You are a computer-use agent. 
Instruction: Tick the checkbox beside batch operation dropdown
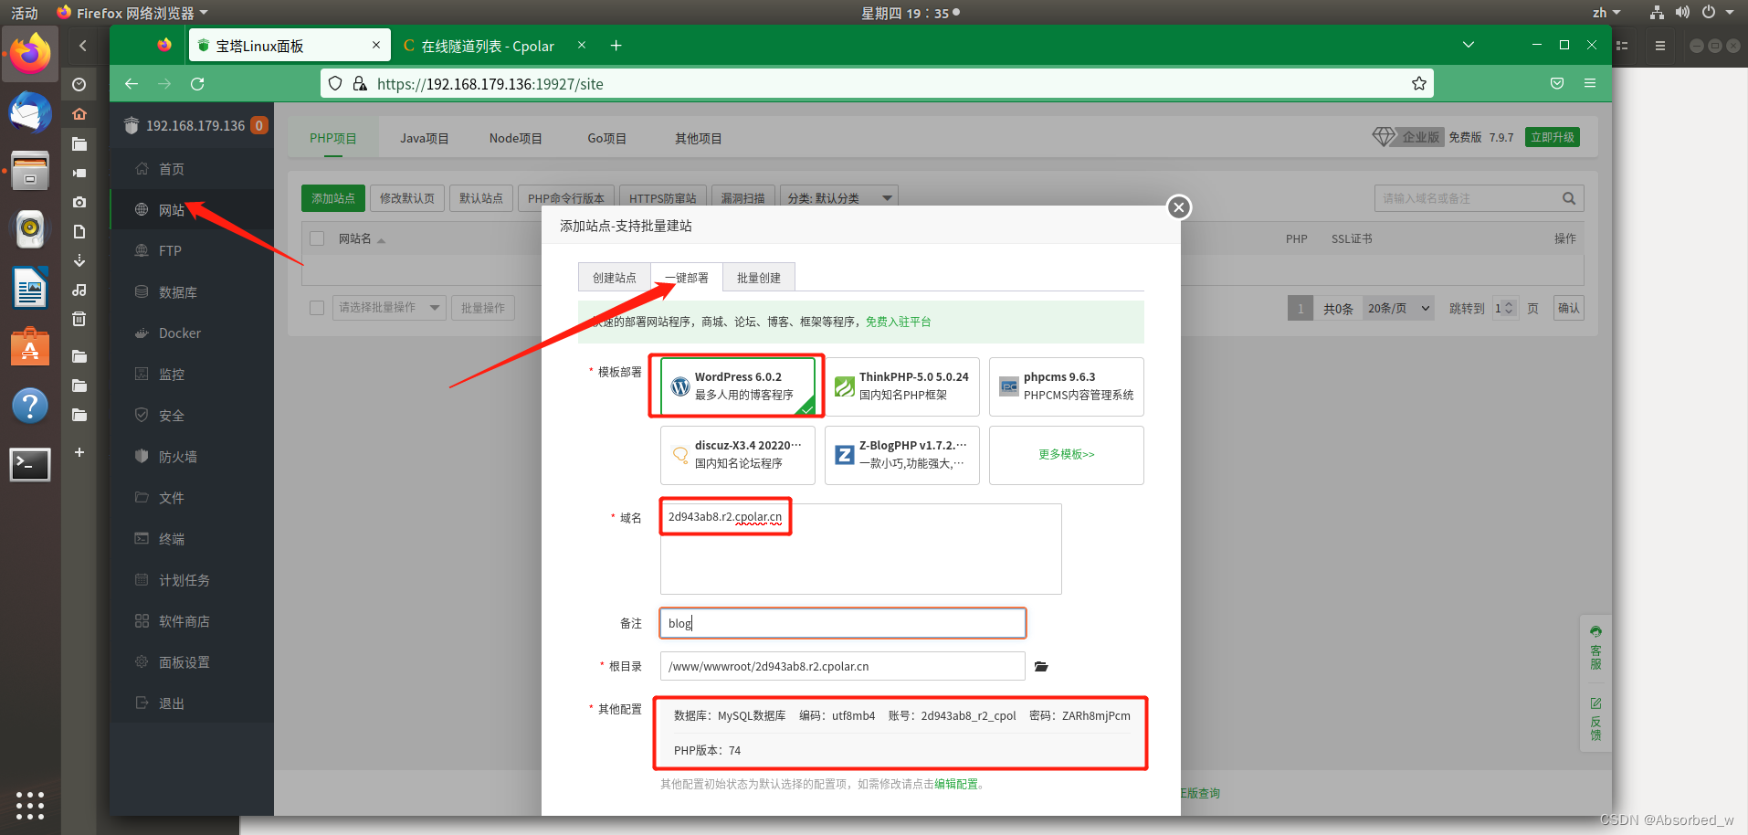pos(317,308)
